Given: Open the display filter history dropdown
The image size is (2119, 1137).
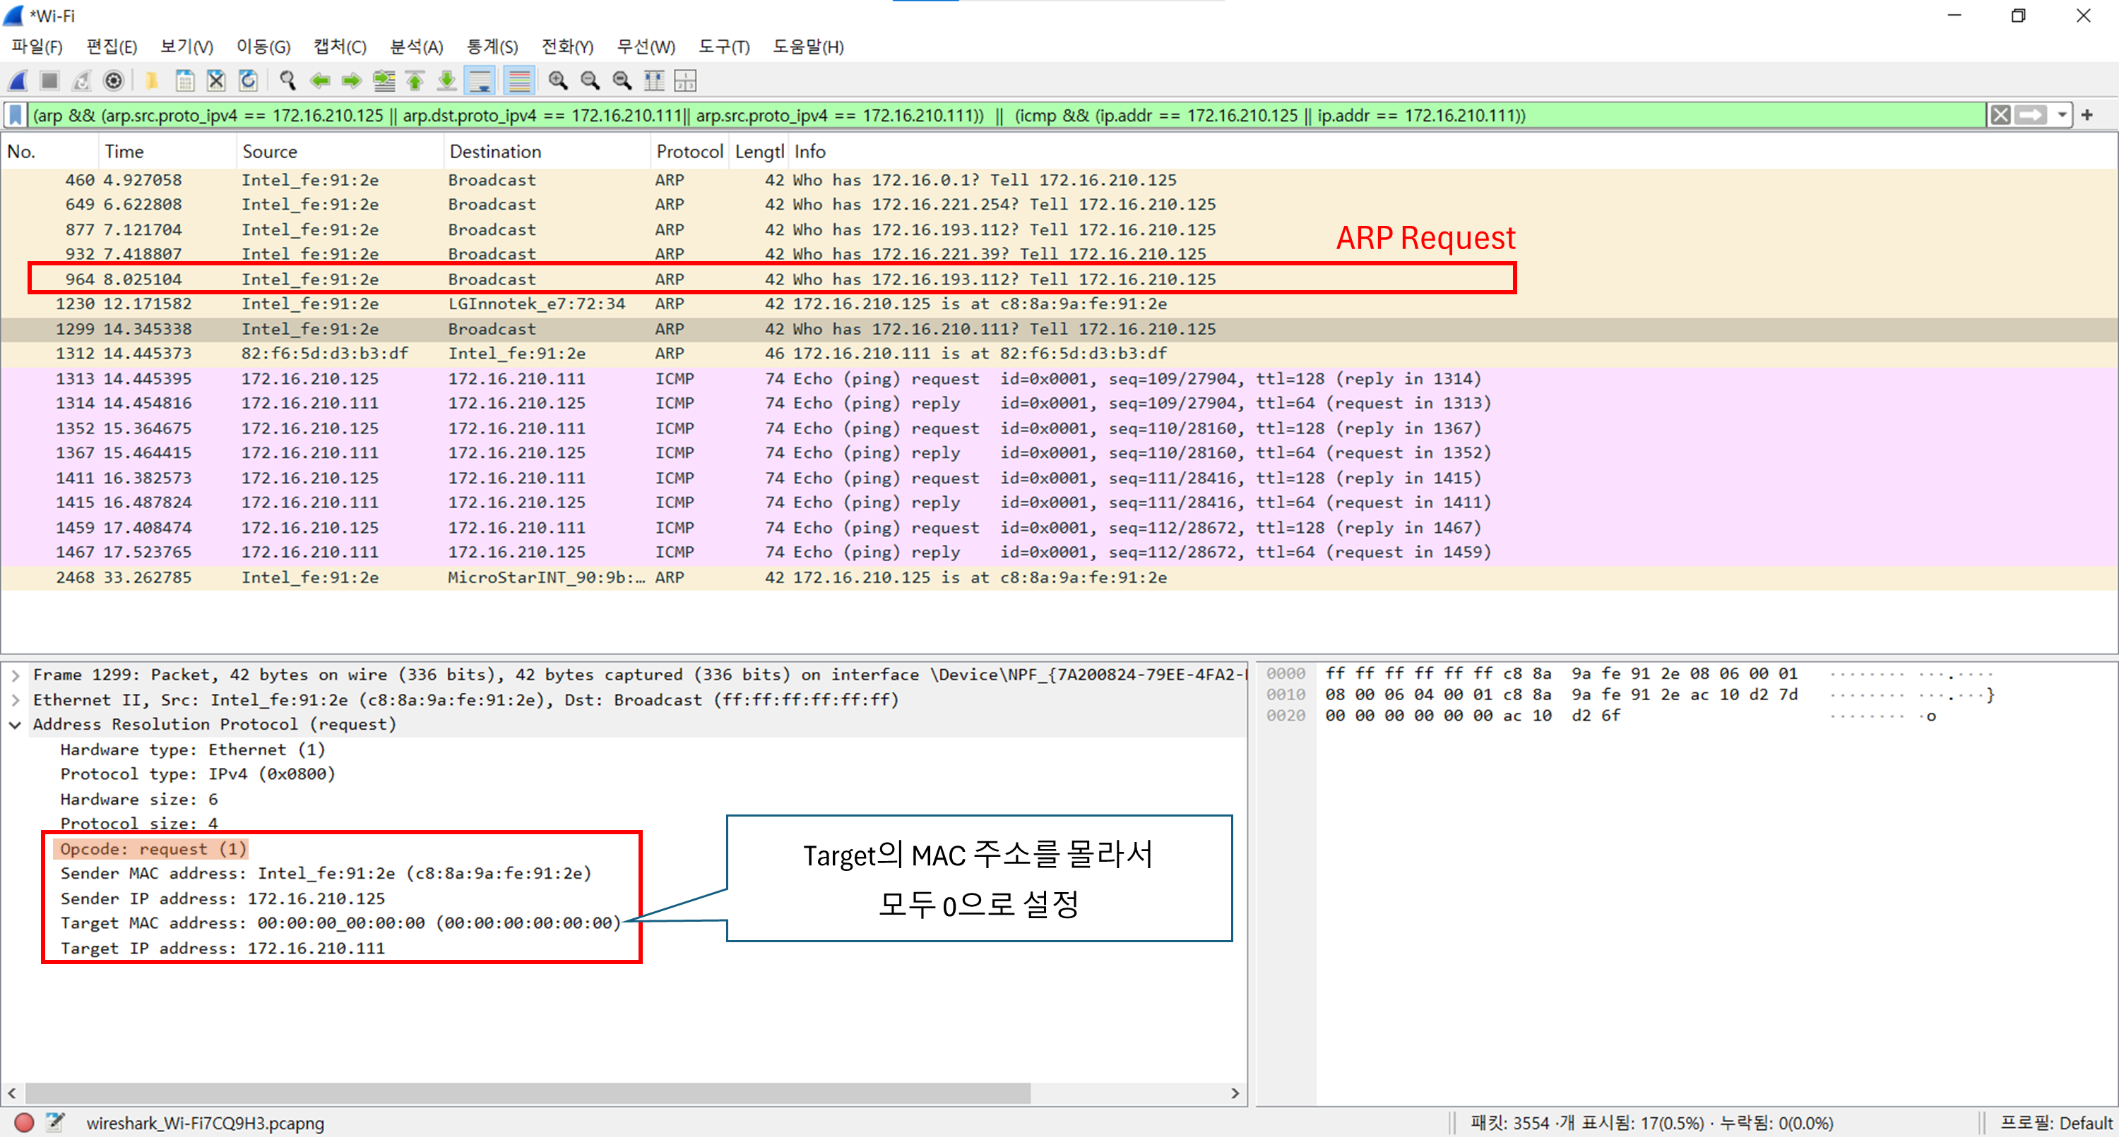Looking at the screenshot, I should click(x=2061, y=115).
